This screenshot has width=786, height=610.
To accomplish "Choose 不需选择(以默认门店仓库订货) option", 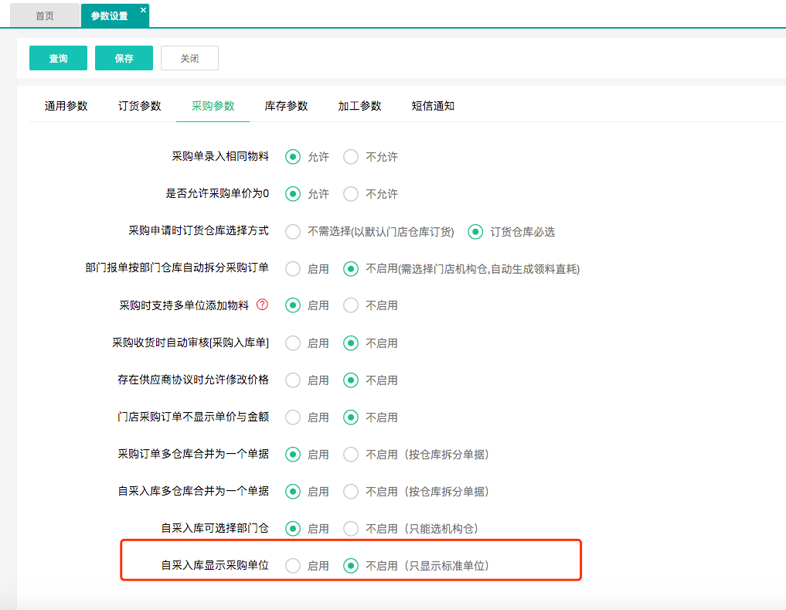I will 293,231.
